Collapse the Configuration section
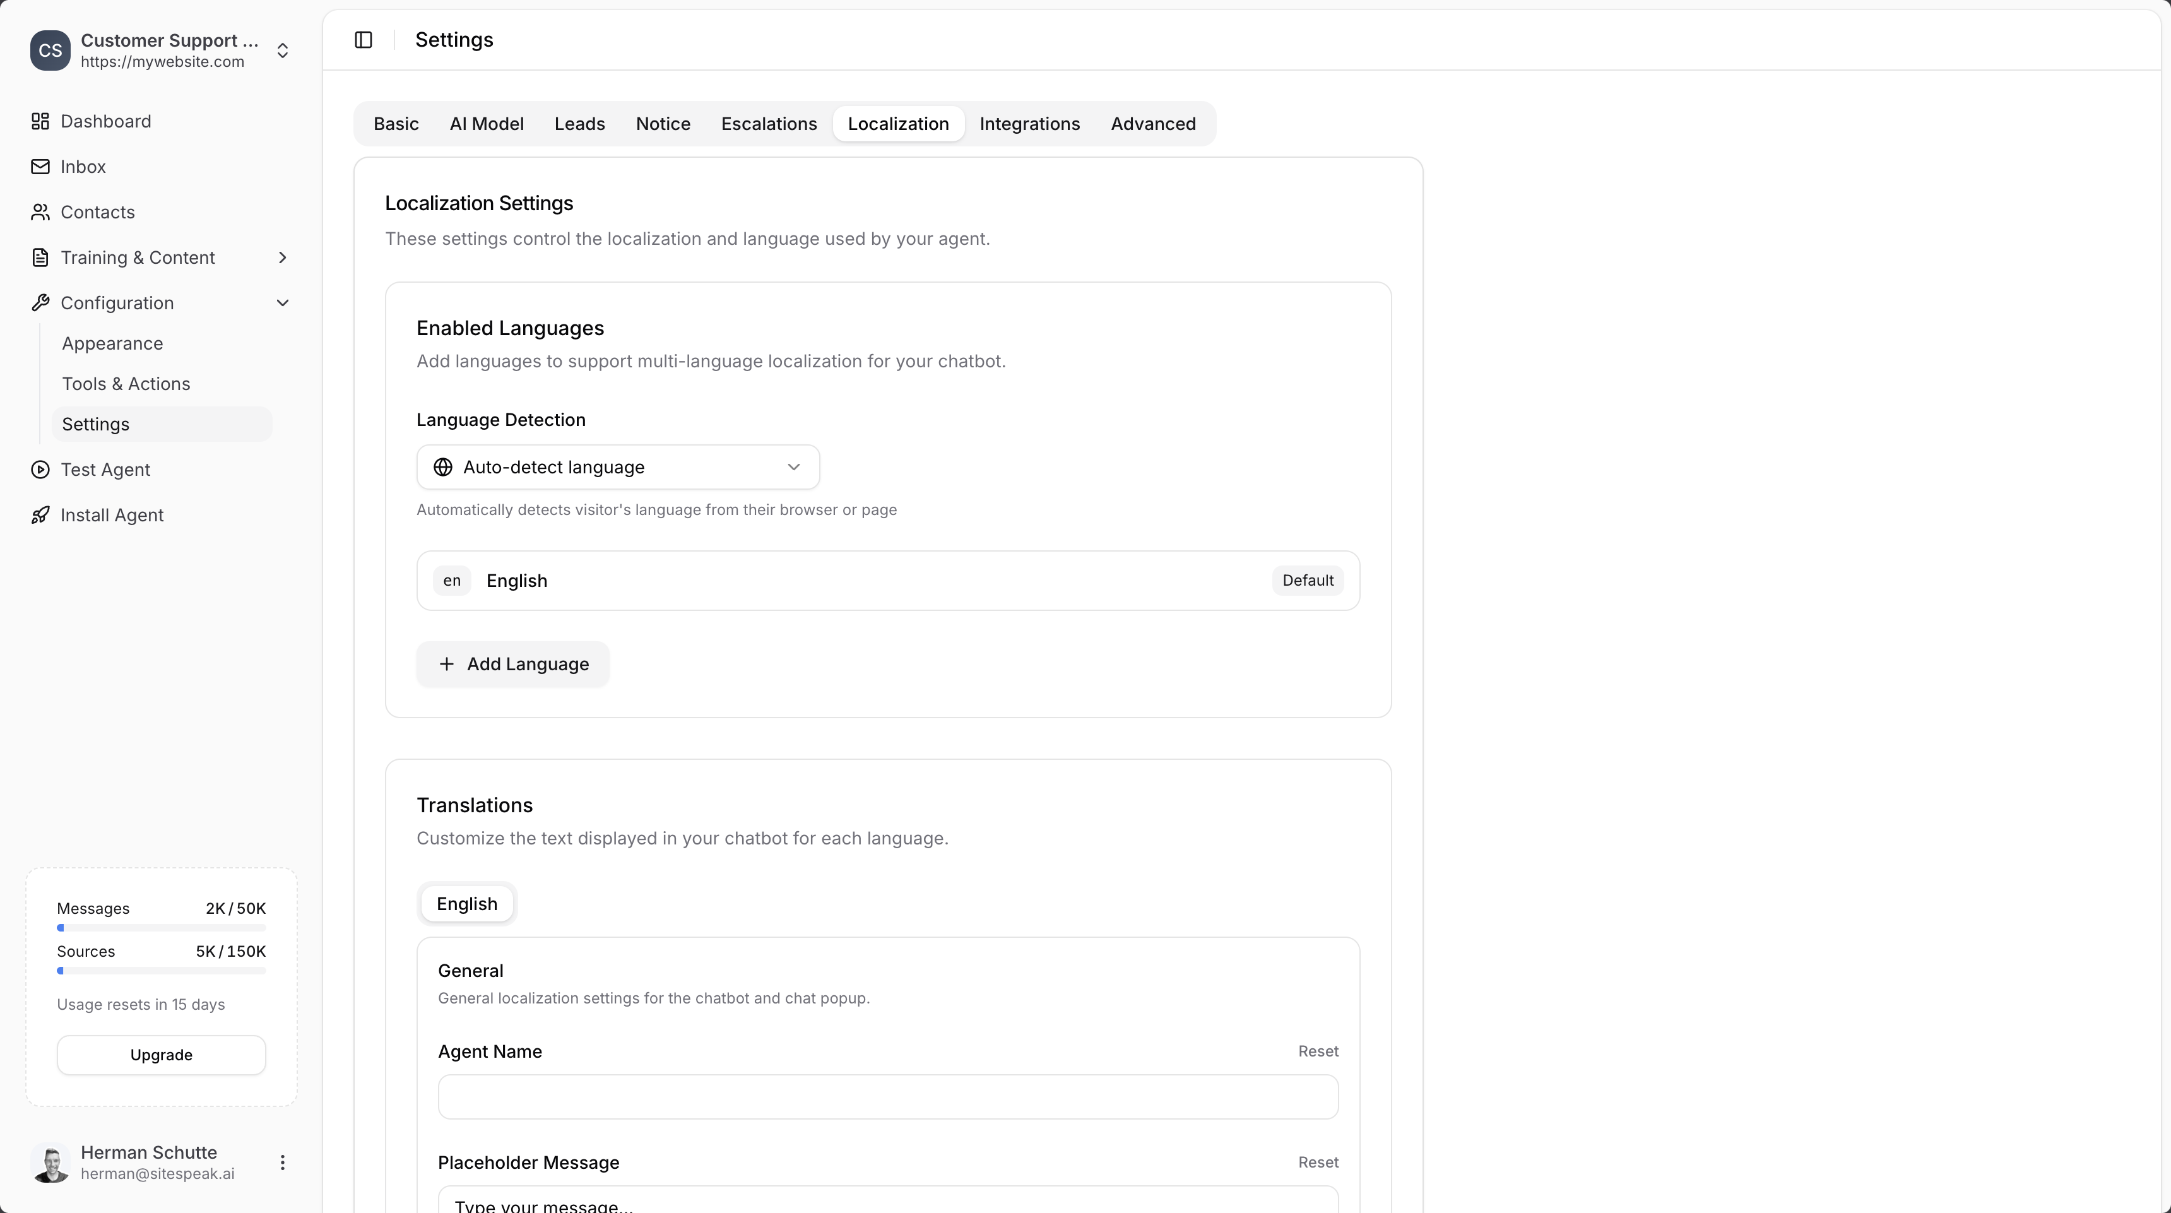 [282, 302]
